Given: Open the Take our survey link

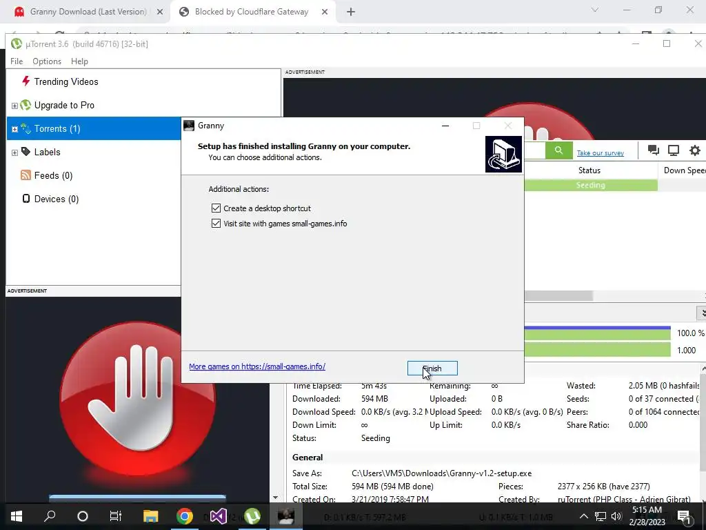Looking at the screenshot, I should click(x=601, y=153).
